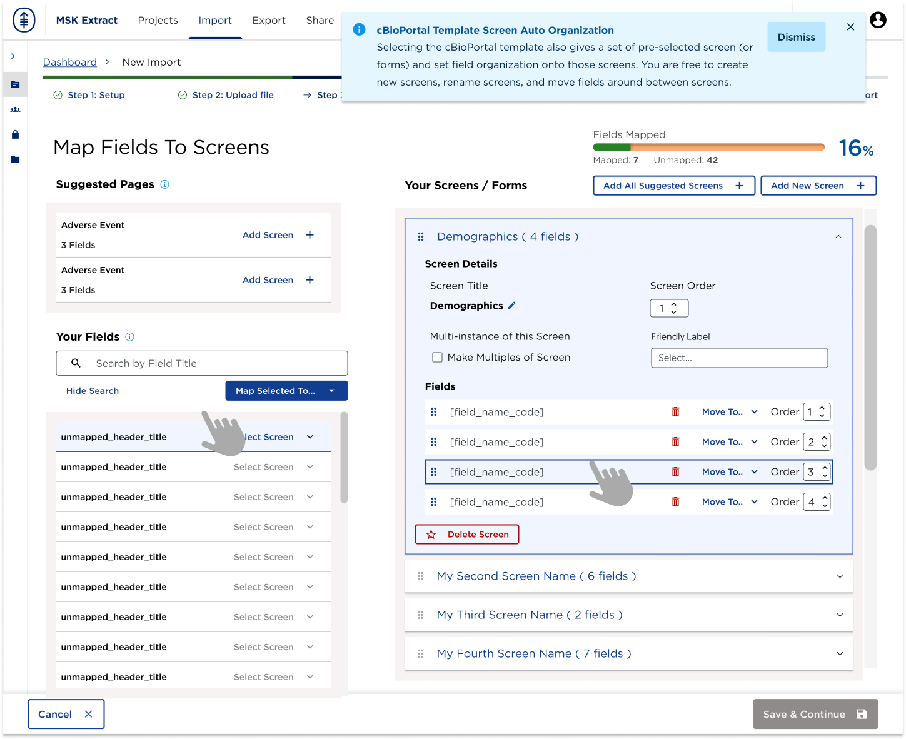The height and width of the screenshot is (739, 906).
Task: Open the lock icon in left sidebar
Action: coord(15,134)
